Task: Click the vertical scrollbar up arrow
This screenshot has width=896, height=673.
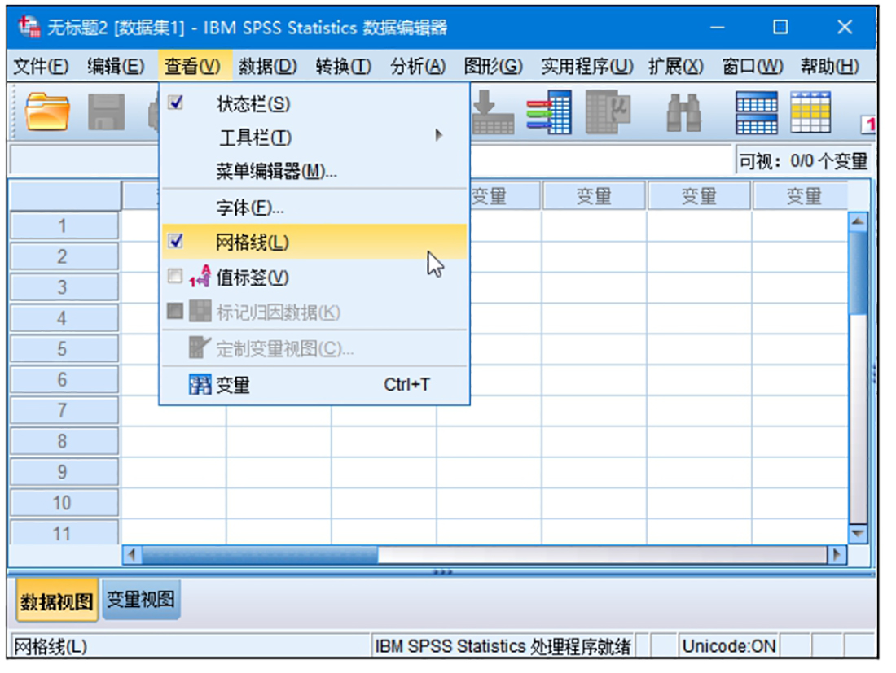Action: click(858, 221)
